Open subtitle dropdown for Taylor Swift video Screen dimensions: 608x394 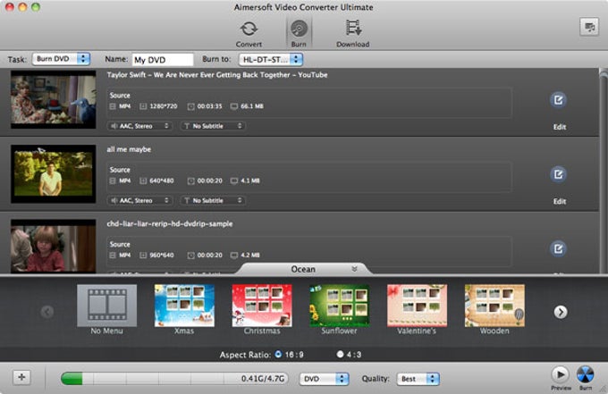tap(213, 126)
